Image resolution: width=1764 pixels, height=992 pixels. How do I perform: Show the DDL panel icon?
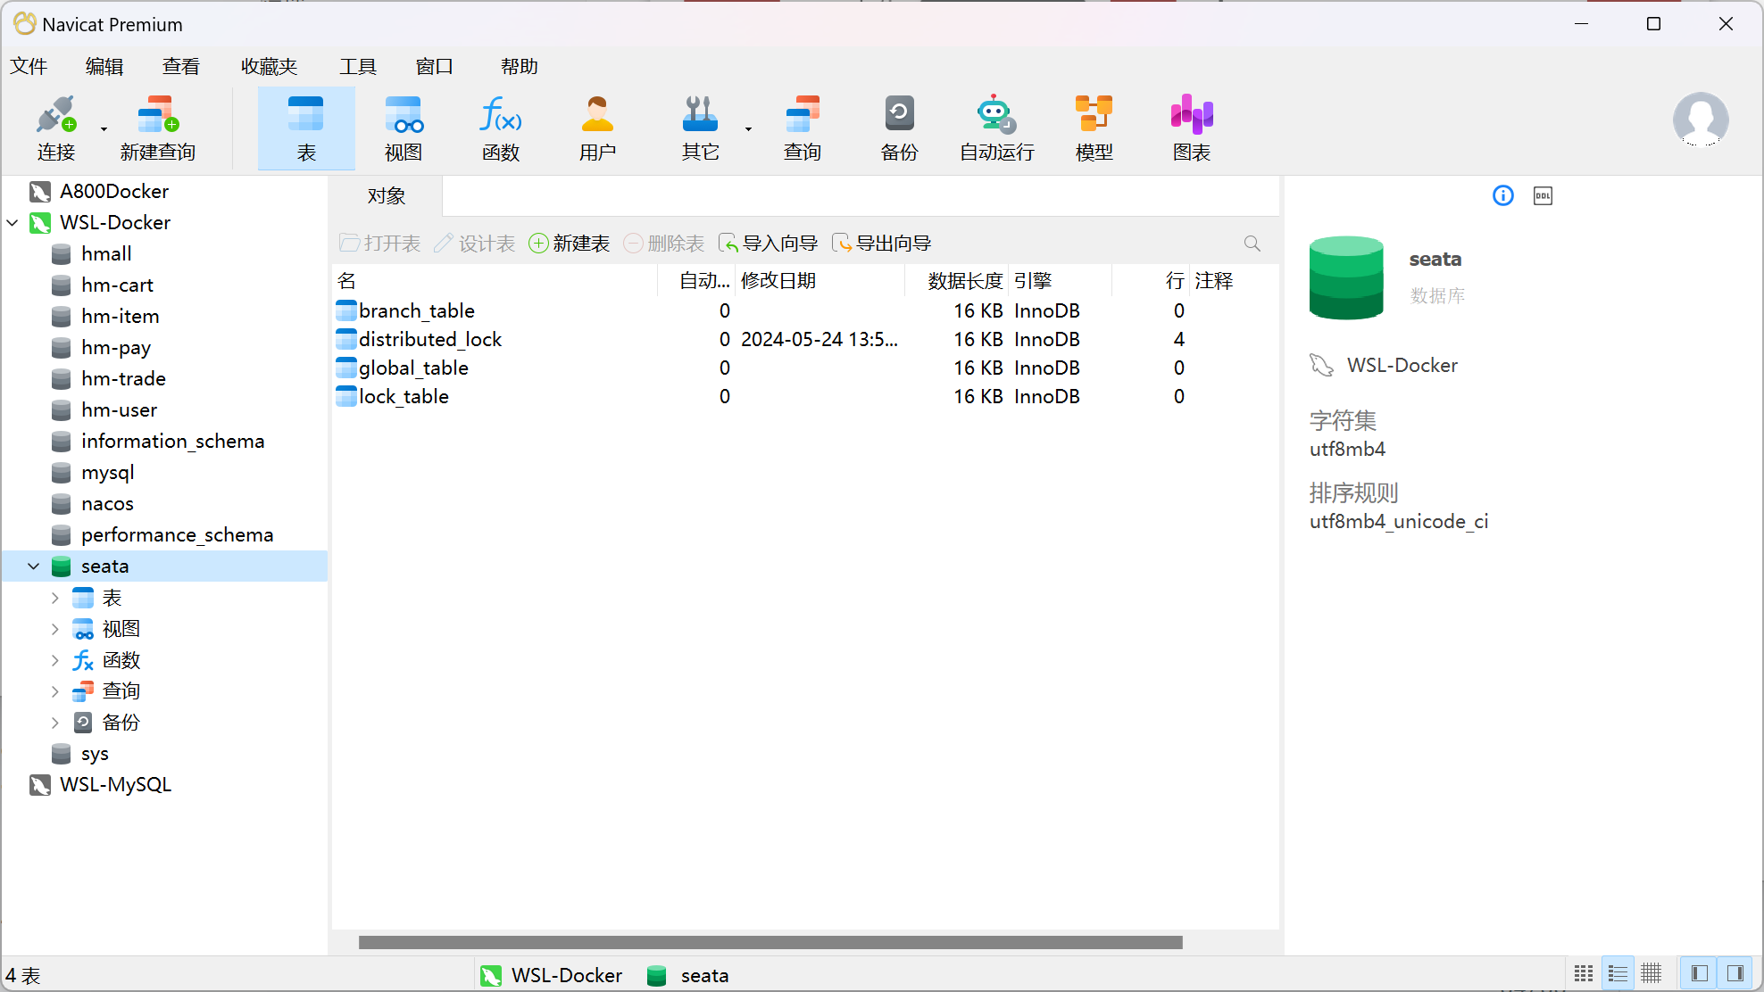point(1543,196)
